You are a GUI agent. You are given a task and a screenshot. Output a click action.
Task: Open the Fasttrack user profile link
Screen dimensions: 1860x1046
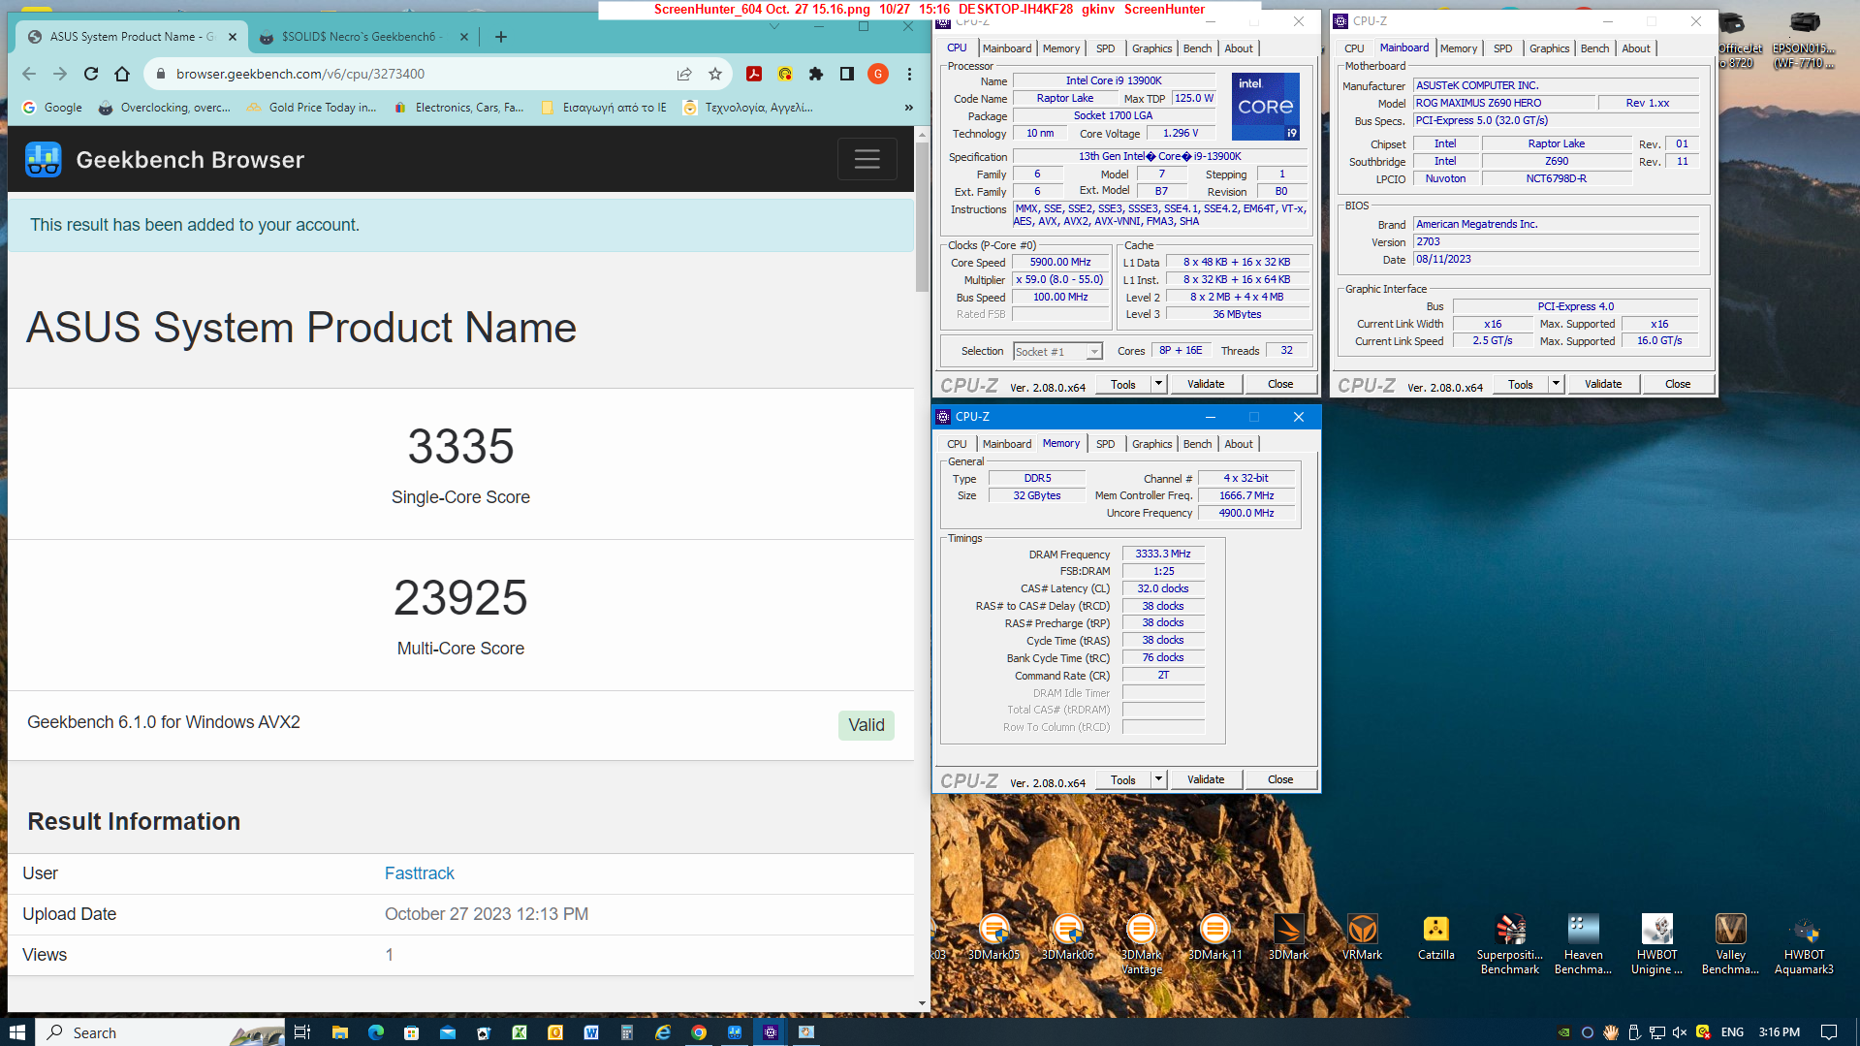click(420, 873)
